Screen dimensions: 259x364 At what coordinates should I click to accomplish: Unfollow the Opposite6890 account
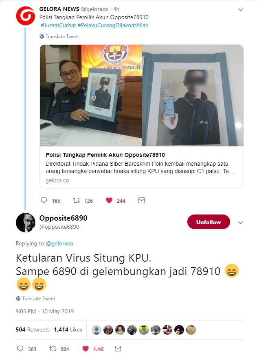pyautogui.click(x=209, y=222)
